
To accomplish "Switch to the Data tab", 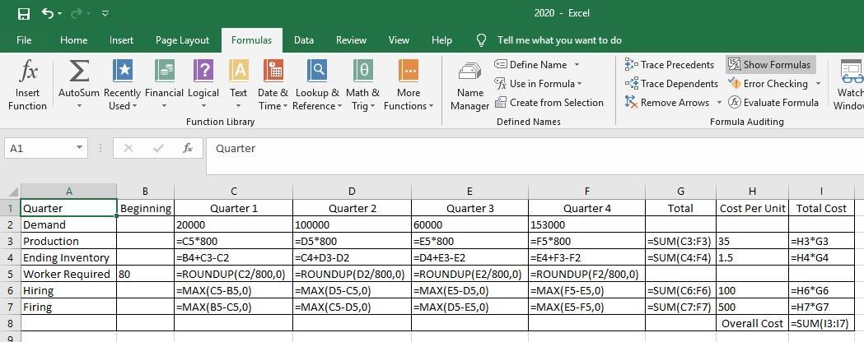I will click(x=304, y=40).
